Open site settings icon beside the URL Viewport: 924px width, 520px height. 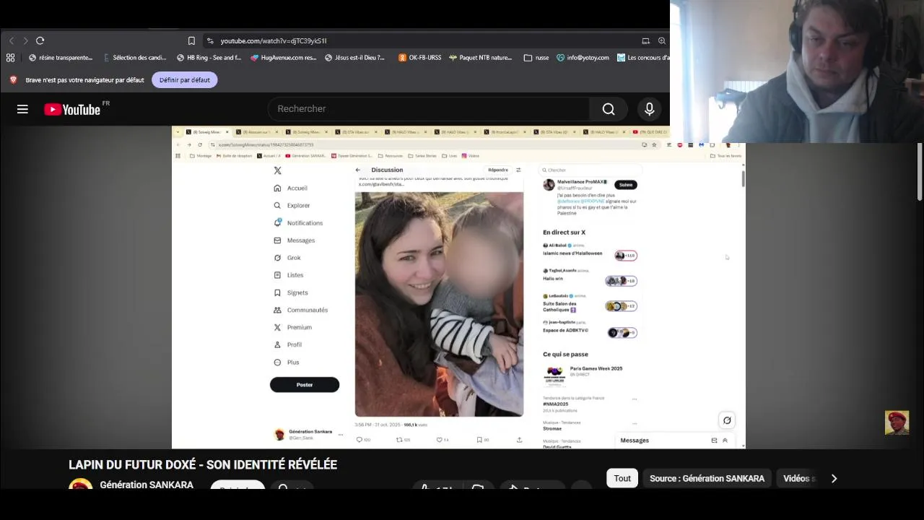(210, 40)
